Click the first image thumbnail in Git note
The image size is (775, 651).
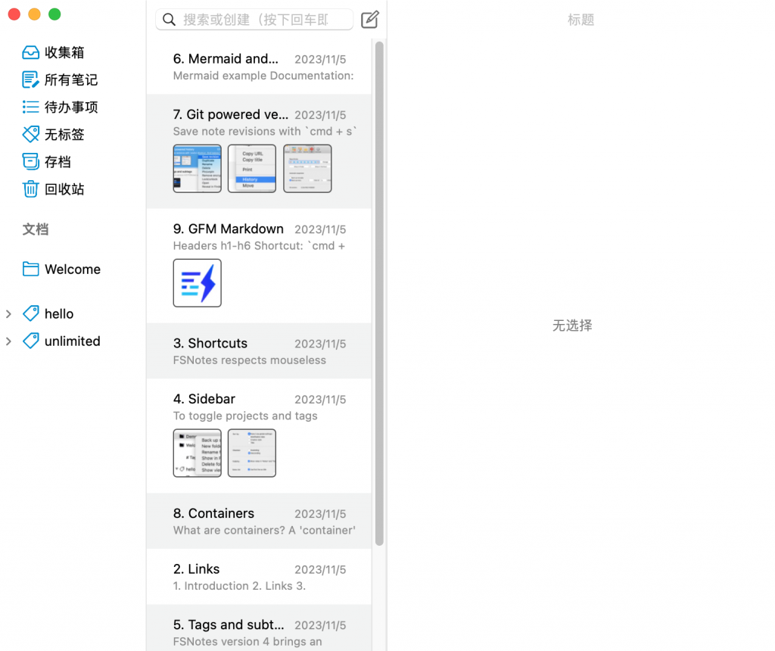[197, 168]
